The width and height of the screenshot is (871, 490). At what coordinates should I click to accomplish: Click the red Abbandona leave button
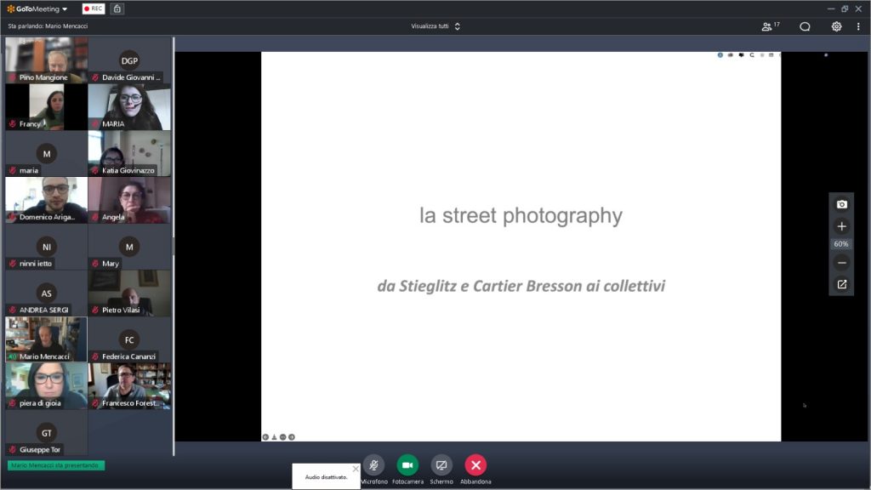[x=475, y=465]
